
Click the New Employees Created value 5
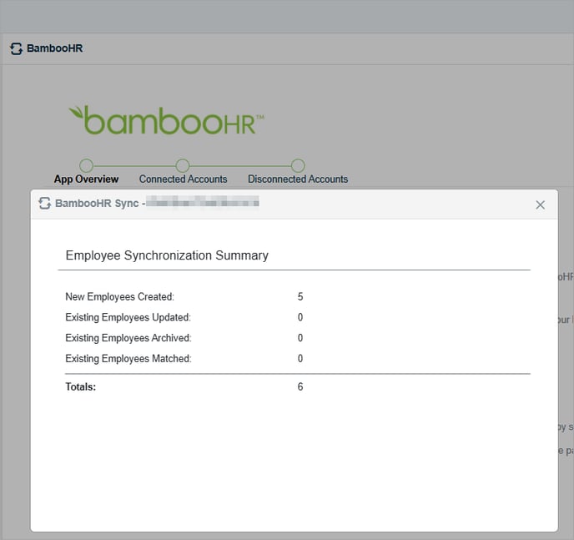300,296
